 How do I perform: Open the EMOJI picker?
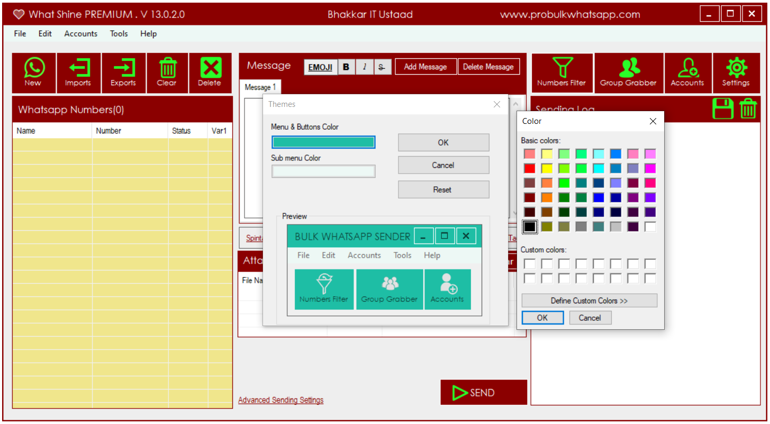(x=320, y=67)
